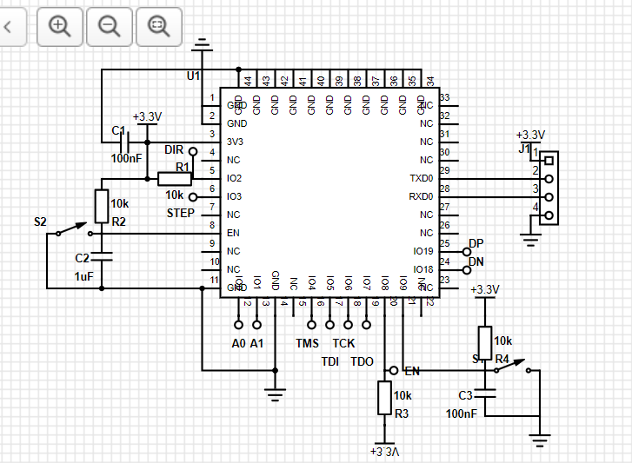Click the 1uF value label
The image size is (632, 463).
[x=83, y=276]
